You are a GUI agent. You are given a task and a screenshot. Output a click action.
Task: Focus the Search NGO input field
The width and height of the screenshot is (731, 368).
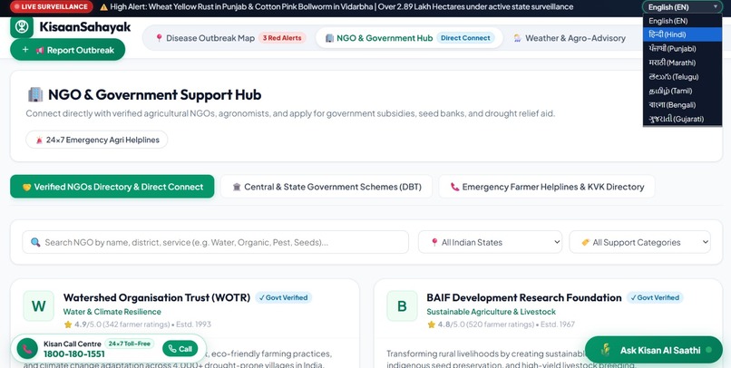click(x=215, y=242)
